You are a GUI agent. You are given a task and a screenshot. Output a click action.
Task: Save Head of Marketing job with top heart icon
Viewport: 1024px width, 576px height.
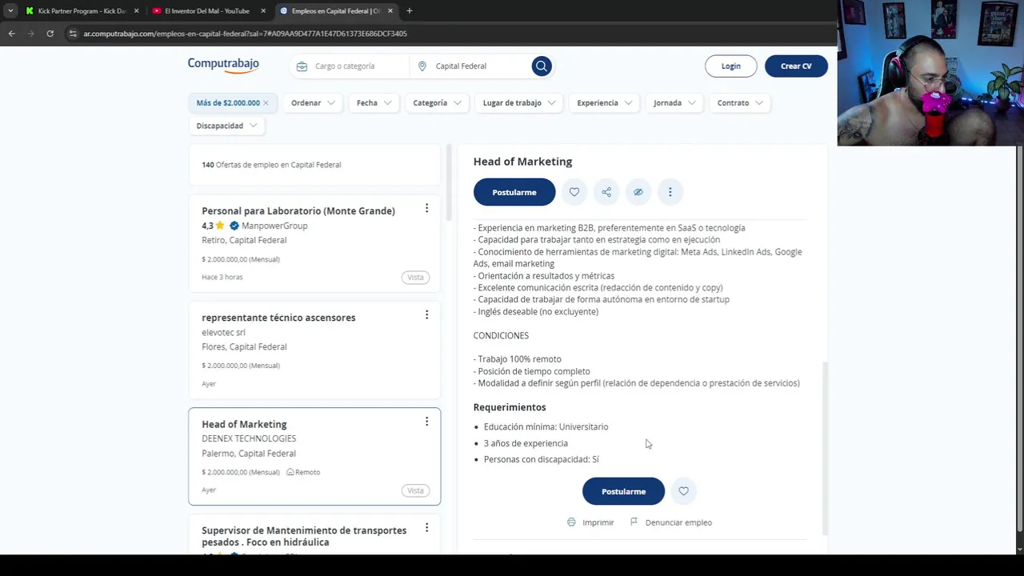[574, 192]
